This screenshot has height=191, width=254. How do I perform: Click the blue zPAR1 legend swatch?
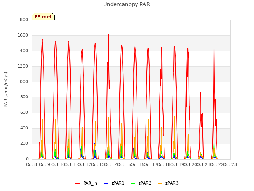[106, 184]
